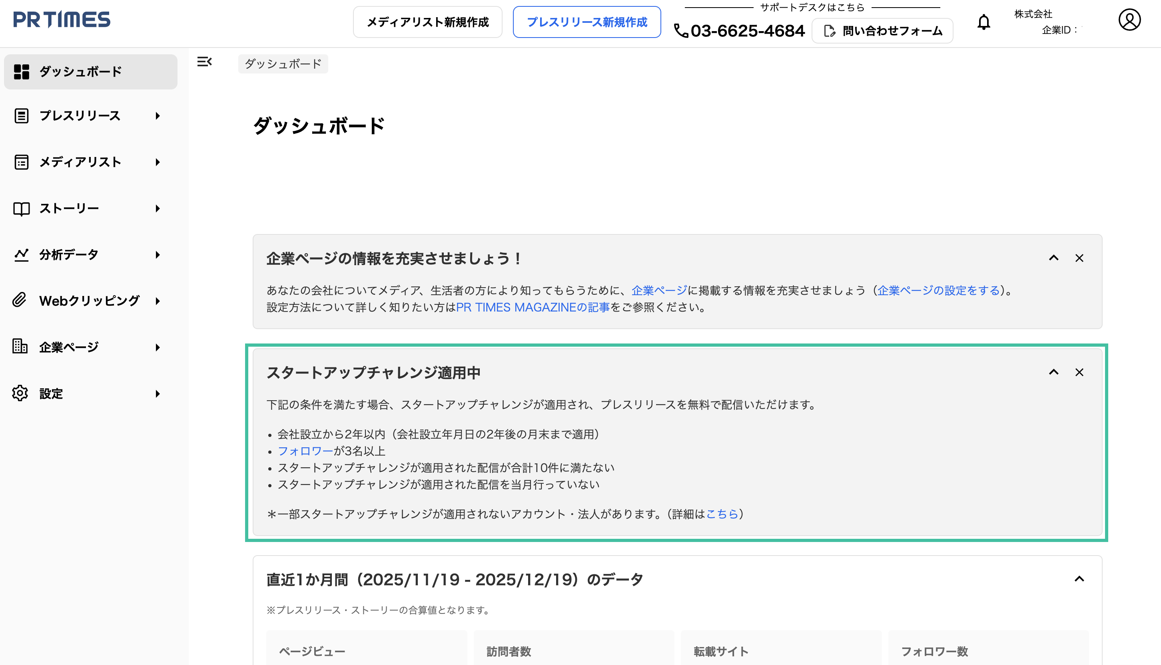Click the phone icon next to 03-6625-4684

[x=681, y=31]
